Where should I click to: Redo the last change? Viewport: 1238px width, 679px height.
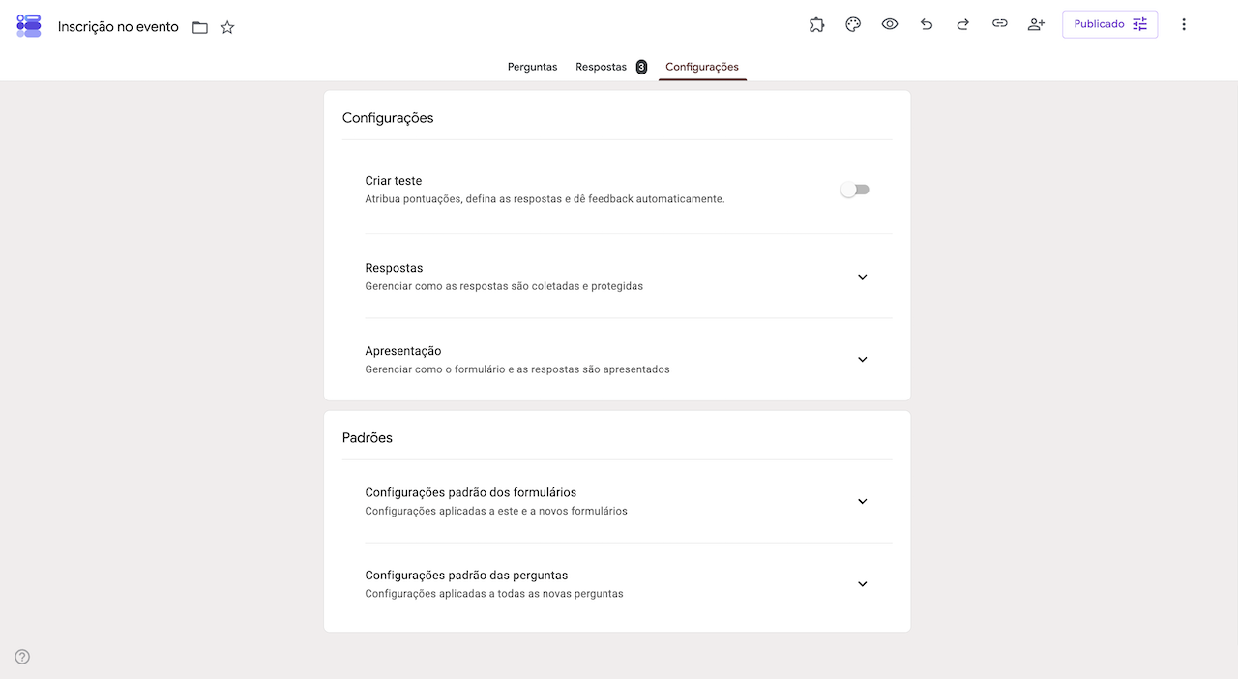coord(963,24)
